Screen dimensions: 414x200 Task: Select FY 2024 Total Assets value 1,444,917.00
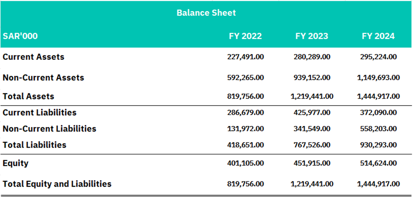[x=378, y=96]
